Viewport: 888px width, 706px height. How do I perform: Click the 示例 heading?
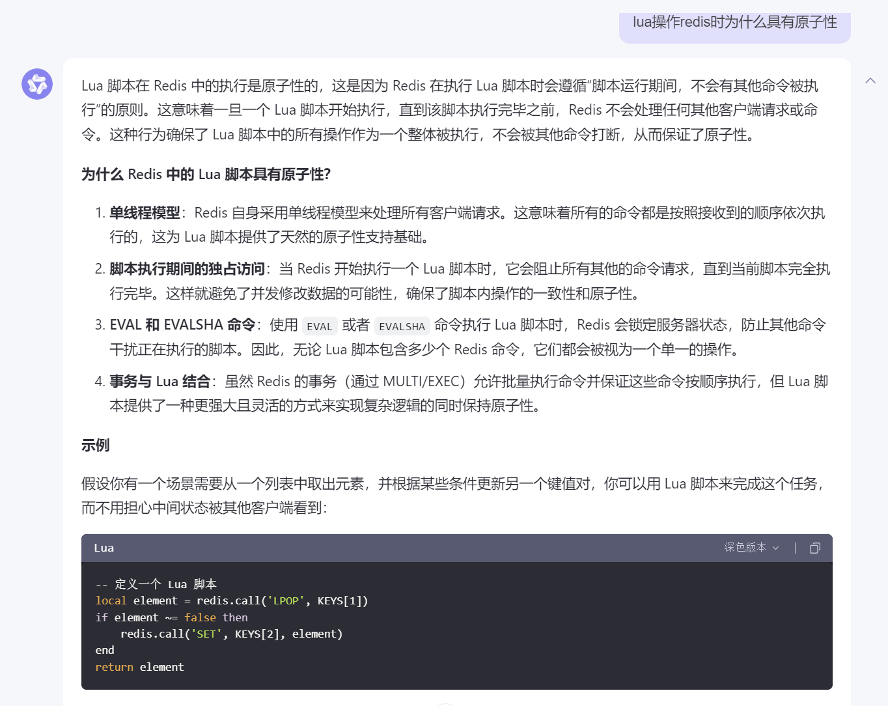(95, 445)
